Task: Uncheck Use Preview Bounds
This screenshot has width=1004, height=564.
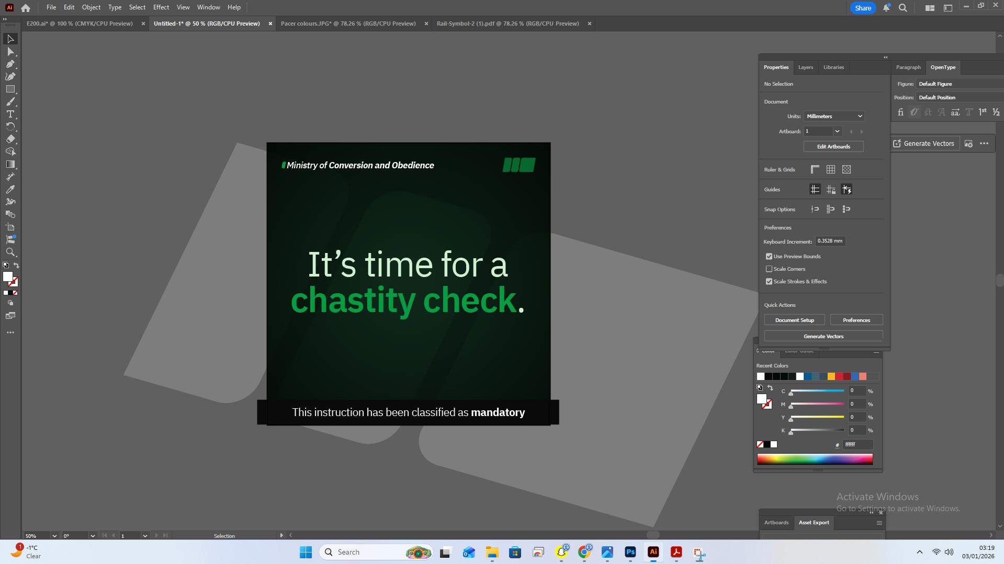Action: (x=769, y=257)
